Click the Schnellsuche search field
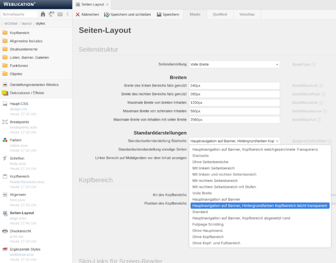 coord(19,14)
